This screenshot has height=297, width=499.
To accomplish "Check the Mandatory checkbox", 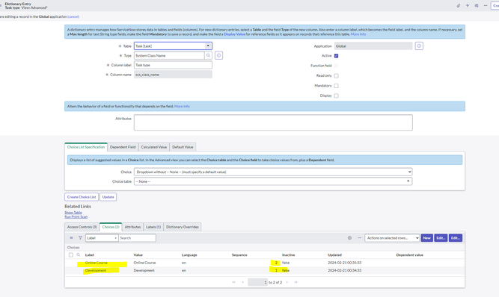I will [x=336, y=86].
